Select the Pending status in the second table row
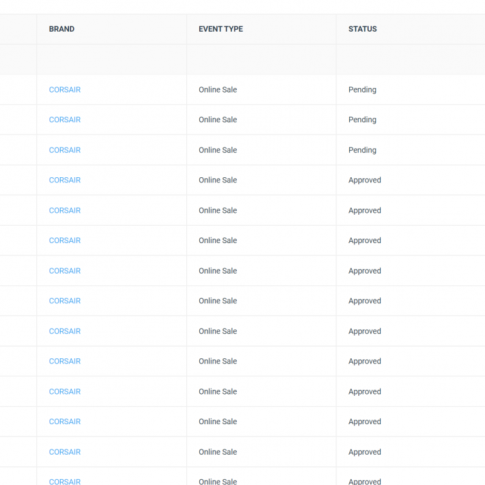The width and height of the screenshot is (485, 485). pos(362,120)
